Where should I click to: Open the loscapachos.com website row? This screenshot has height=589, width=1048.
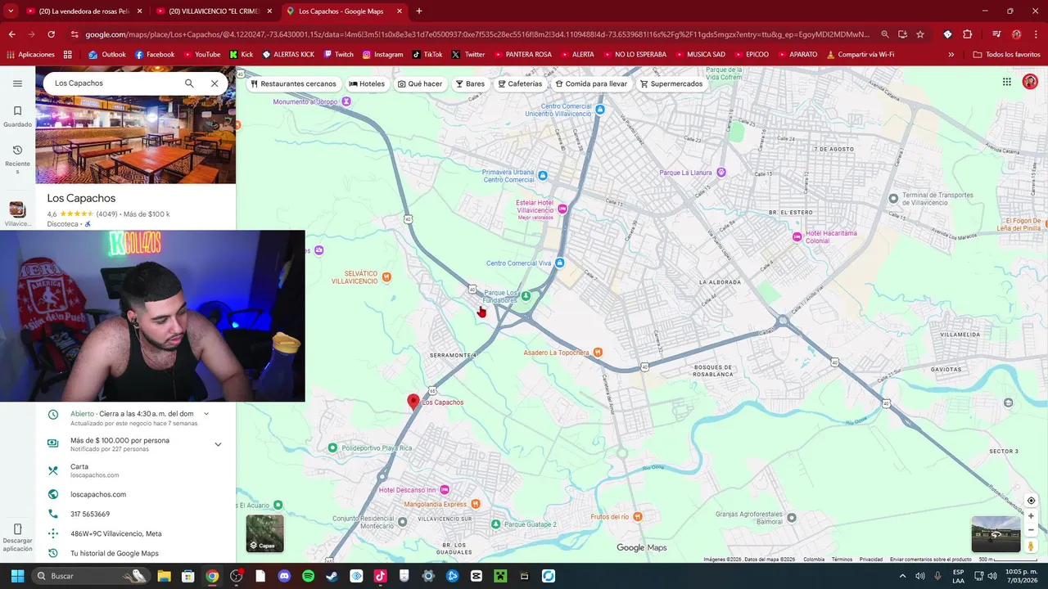point(136,494)
